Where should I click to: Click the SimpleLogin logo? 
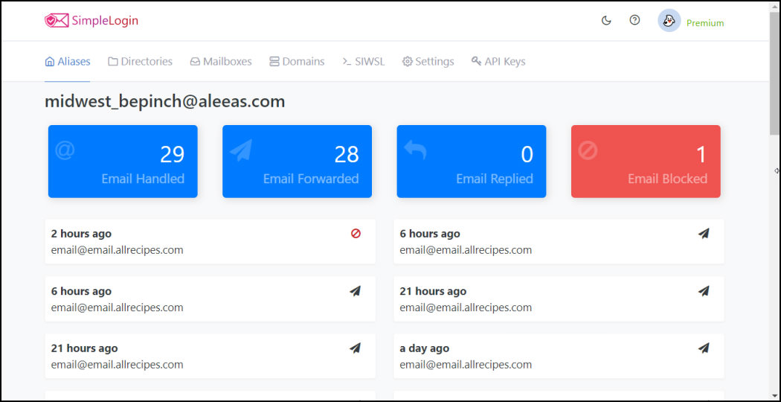click(91, 20)
